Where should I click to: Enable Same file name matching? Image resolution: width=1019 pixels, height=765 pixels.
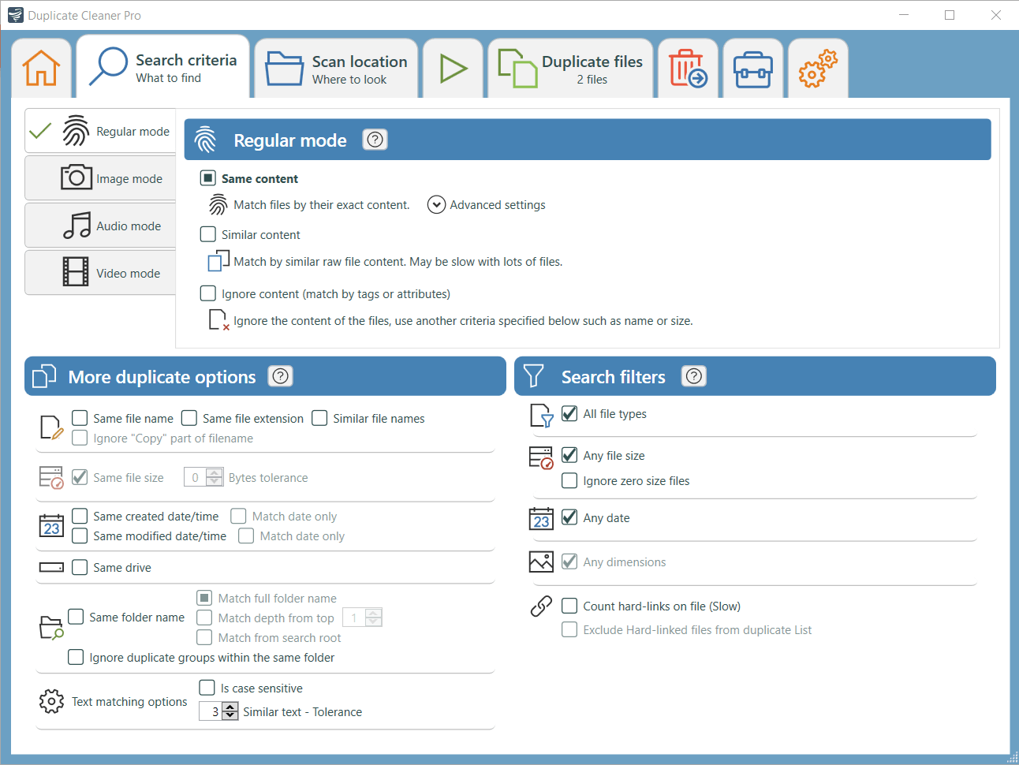79,418
